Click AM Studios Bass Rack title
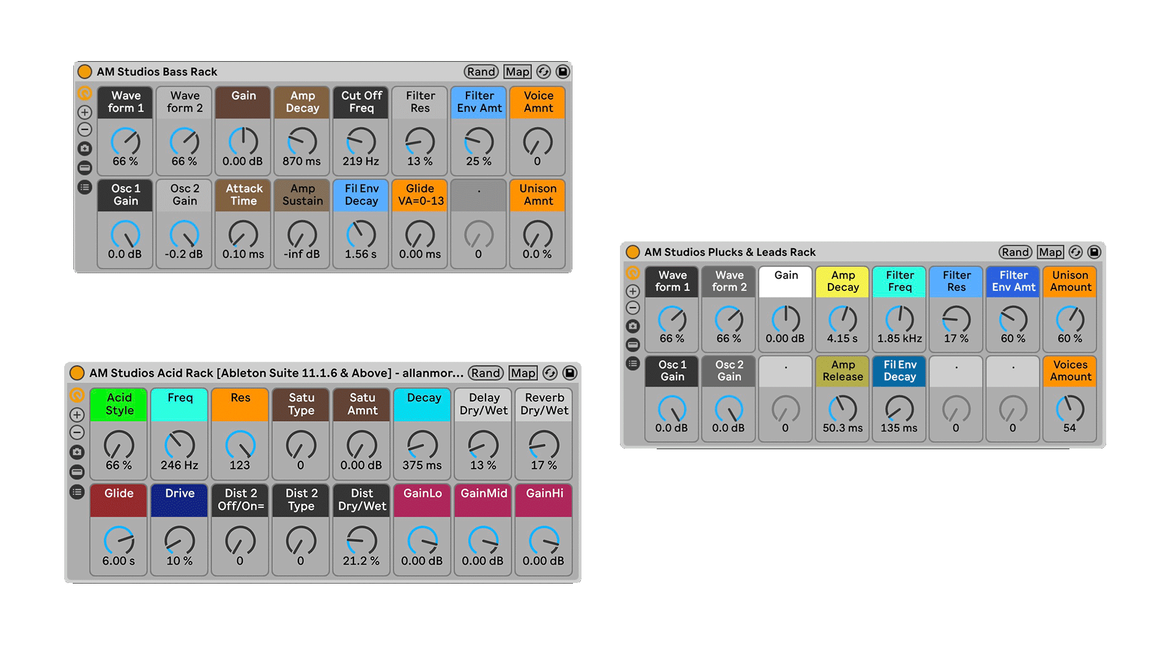Viewport: 1174px width, 660px height. pos(157,71)
